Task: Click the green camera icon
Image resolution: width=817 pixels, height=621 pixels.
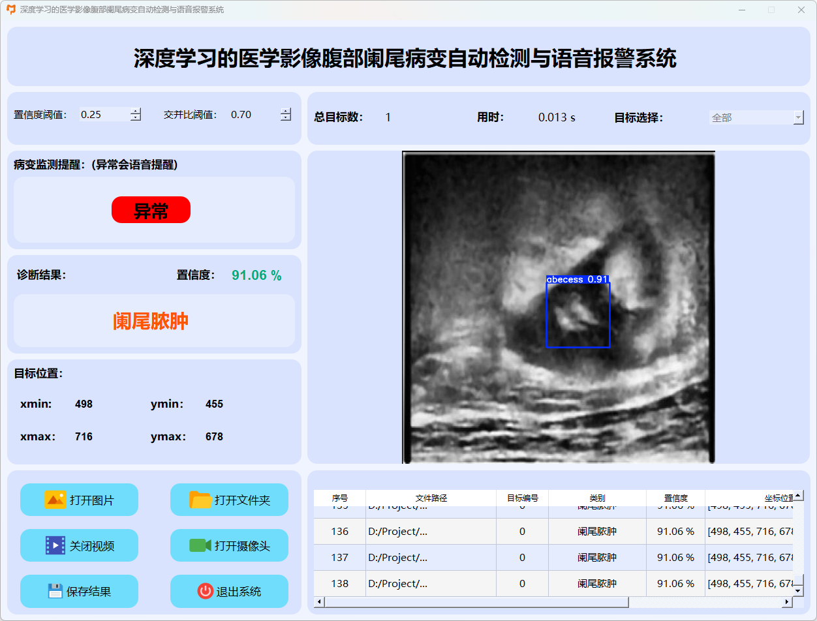Action: tap(200, 545)
